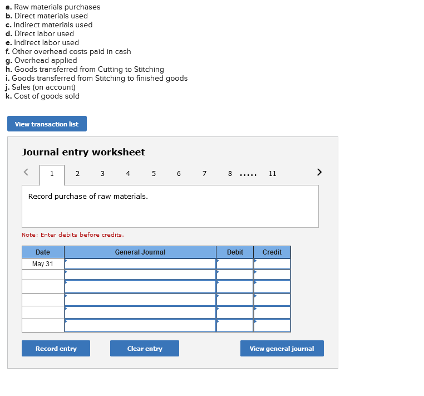Click Credit cell in May 31 row
This screenshot has width=424, height=396.
click(x=272, y=264)
